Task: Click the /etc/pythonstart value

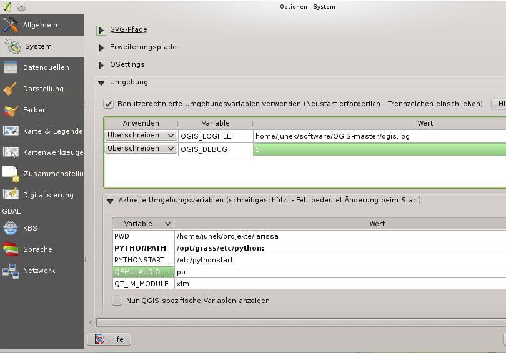Action: pyautogui.click(x=340, y=260)
